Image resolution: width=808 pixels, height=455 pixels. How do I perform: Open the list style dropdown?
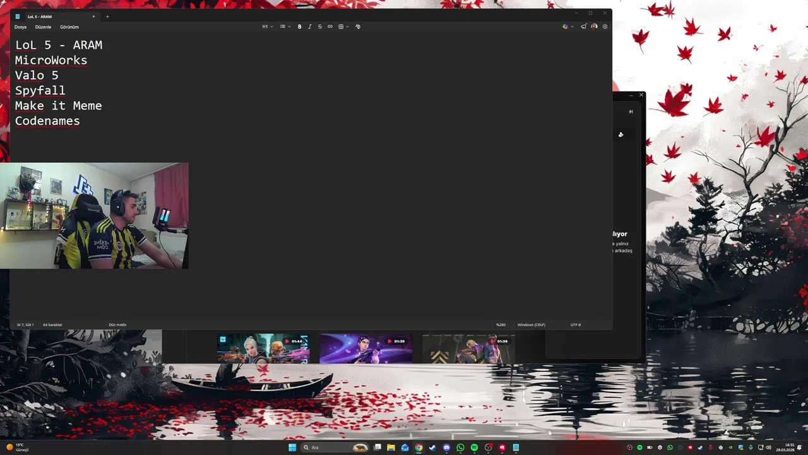pyautogui.click(x=285, y=27)
